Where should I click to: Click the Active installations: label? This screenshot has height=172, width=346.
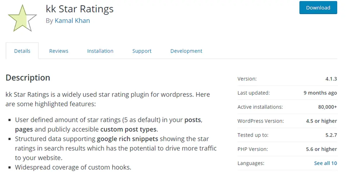[260, 107]
